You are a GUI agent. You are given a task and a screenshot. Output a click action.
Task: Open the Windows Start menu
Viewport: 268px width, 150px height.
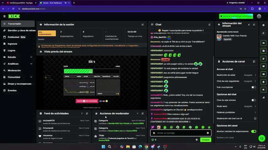(x=103, y=147)
